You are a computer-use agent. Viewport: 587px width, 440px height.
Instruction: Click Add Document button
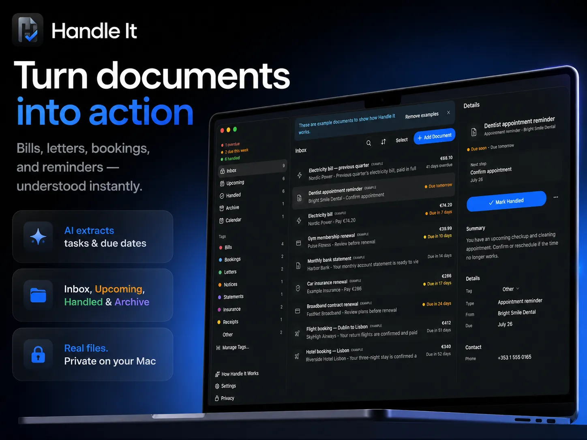coord(434,137)
